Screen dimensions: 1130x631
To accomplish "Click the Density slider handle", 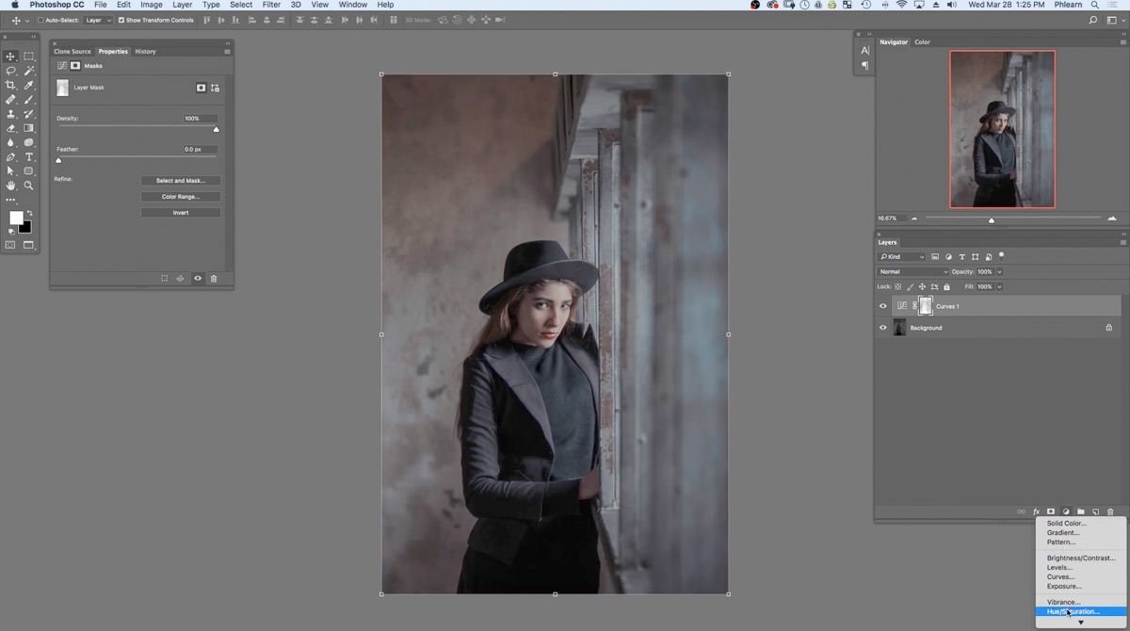I will click(x=216, y=129).
